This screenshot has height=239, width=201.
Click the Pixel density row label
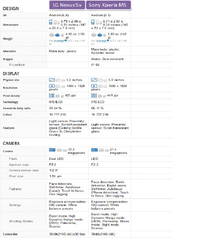pyautogui.click(x=11, y=96)
